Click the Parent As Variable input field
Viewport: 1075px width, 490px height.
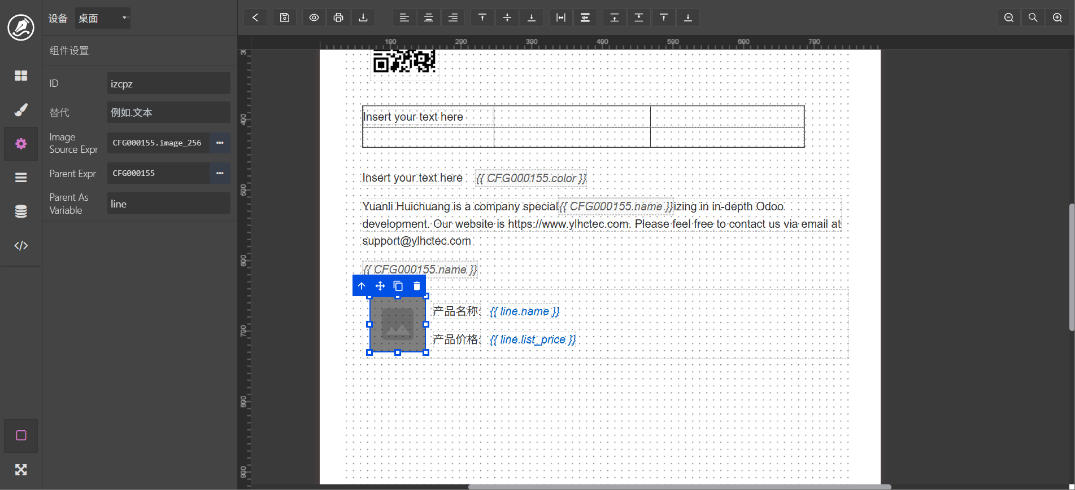click(168, 204)
